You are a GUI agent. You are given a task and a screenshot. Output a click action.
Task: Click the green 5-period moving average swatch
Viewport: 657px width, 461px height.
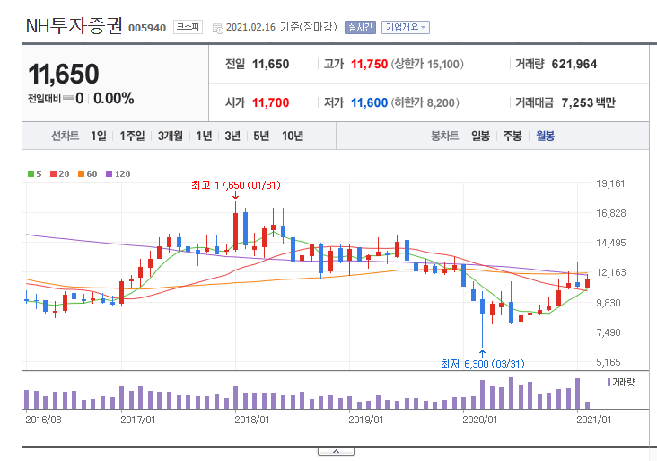(x=31, y=173)
